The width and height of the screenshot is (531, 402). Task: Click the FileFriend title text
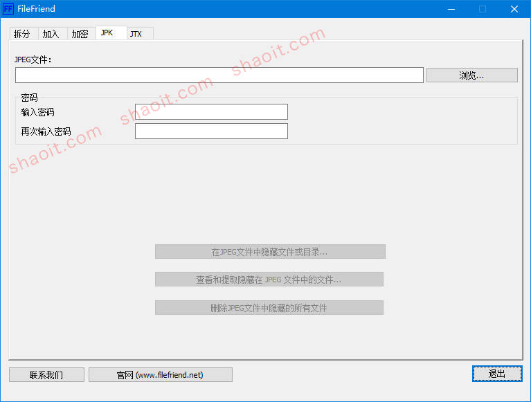click(x=36, y=9)
